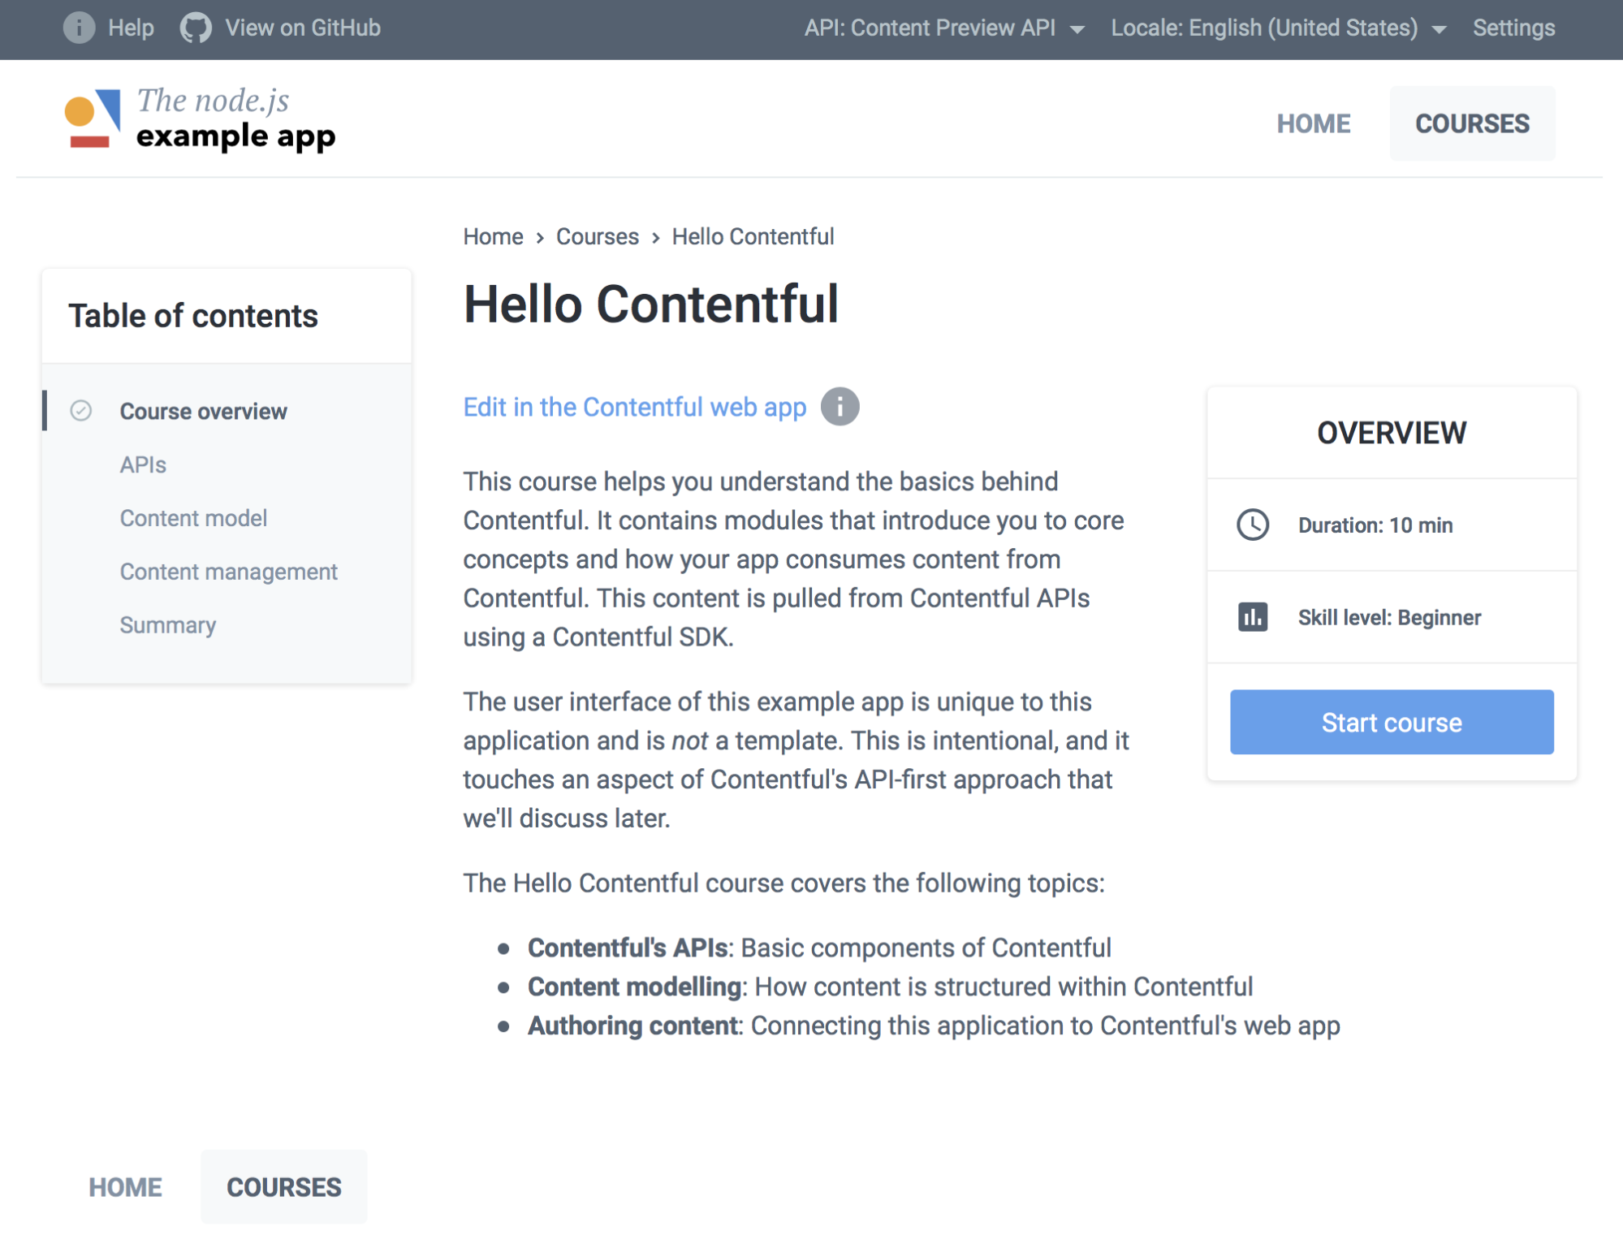Image resolution: width=1623 pixels, height=1248 pixels.
Task: Click the checkmark circle beside Course overview
Action: pyautogui.click(x=81, y=411)
